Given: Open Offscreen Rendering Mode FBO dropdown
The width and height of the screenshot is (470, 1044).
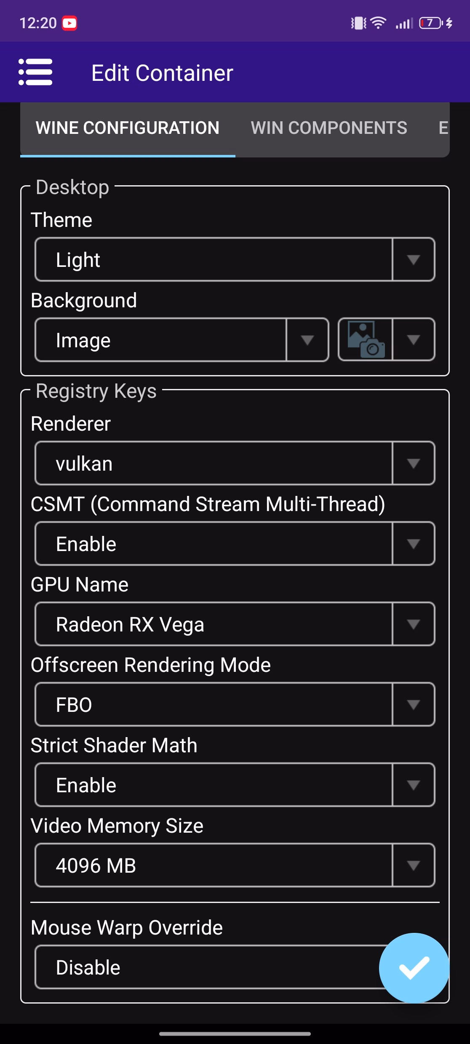Looking at the screenshot, I should click(235, 704).
